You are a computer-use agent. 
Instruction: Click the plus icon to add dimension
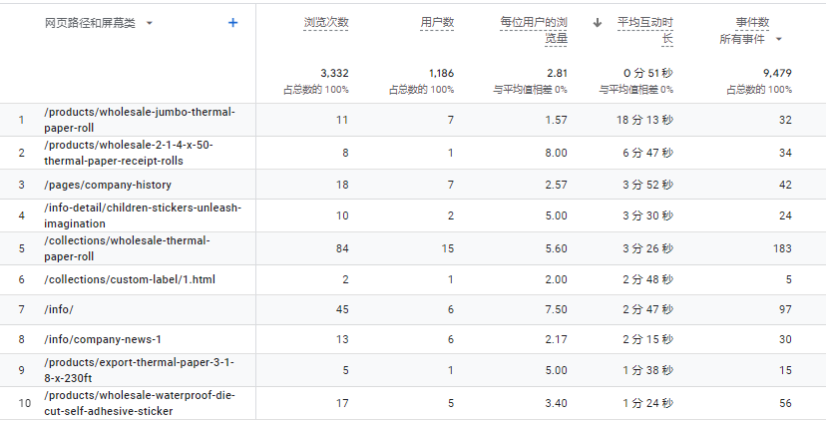click(x=233, y=22)
